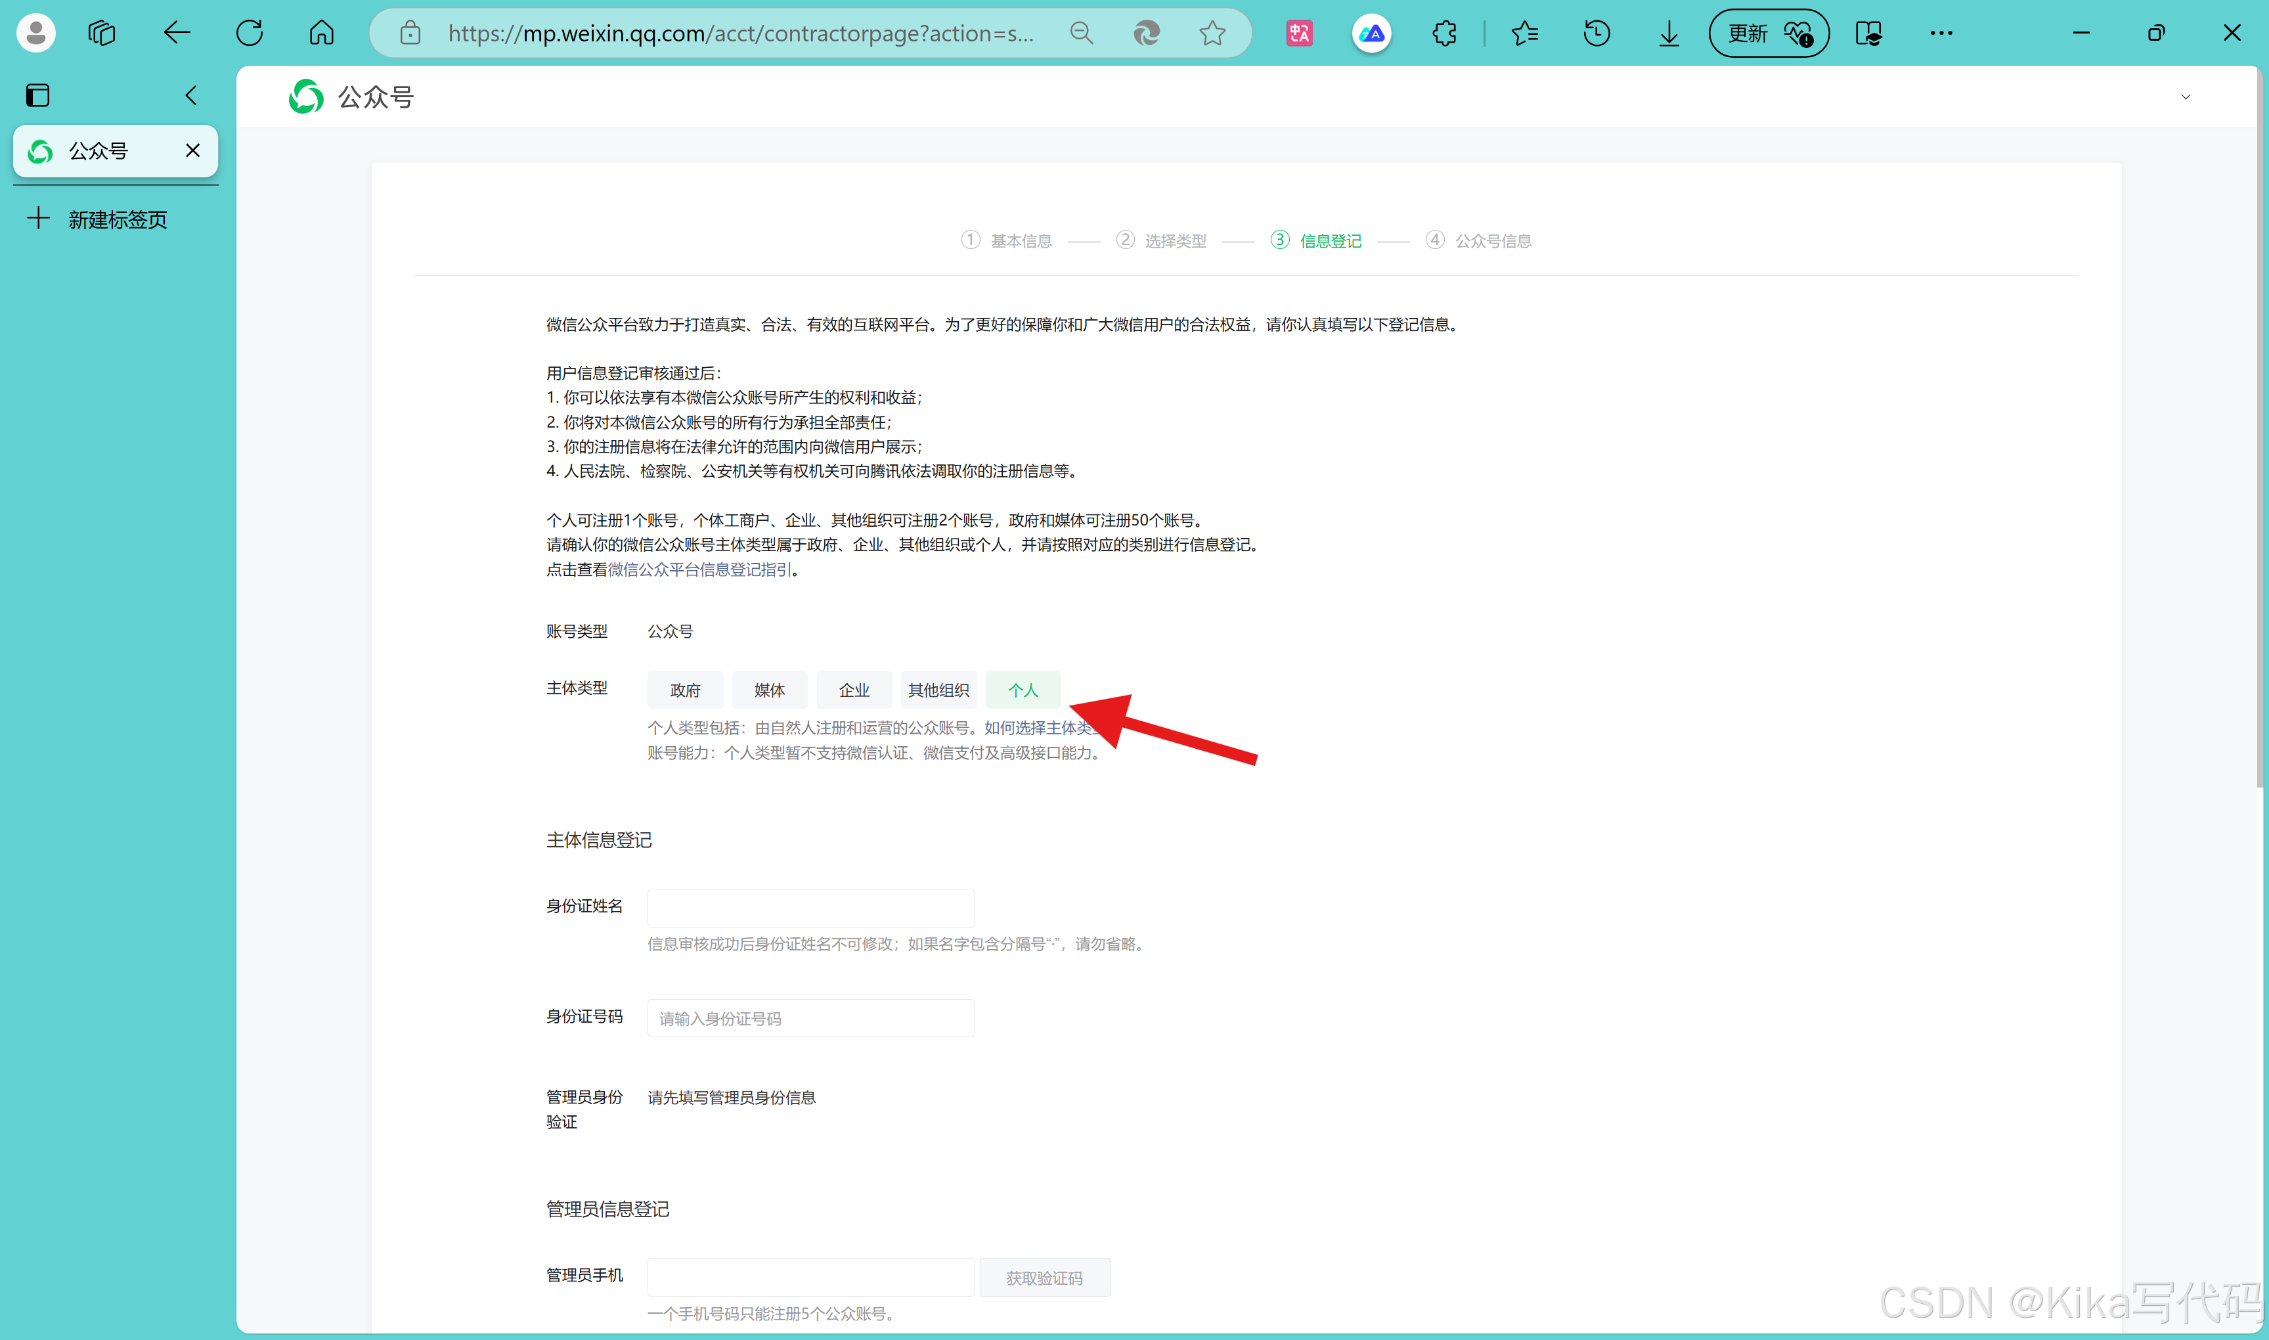Select the 政府 entity type
Viewport: 2269px width, 1340px height.
tap(685, 690)
